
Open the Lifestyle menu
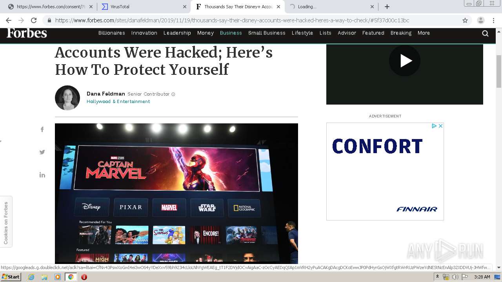302,33
